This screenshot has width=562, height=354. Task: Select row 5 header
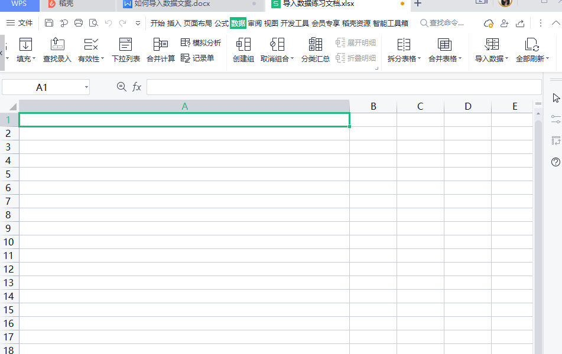click(9, 174)
